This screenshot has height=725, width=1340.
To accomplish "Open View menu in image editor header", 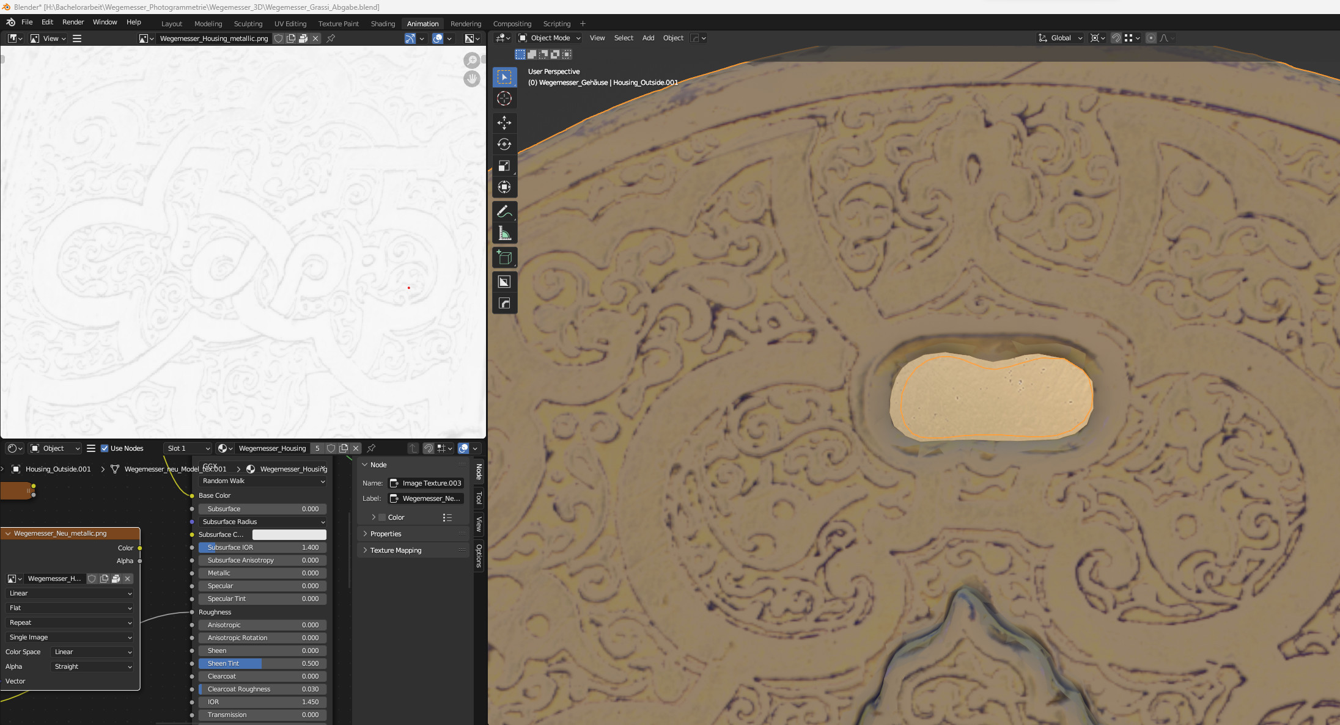I will (49, 38).
